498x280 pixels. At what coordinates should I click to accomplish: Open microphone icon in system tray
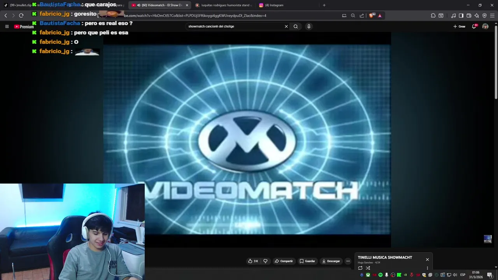[x=387, y=275]
